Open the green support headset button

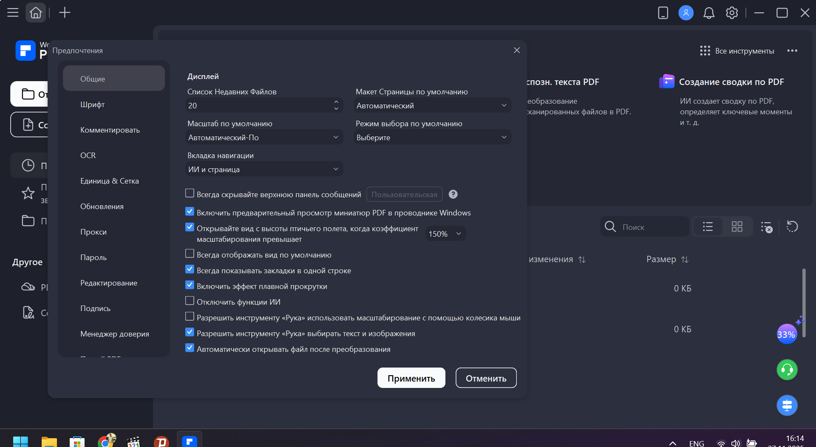[787, 370]
